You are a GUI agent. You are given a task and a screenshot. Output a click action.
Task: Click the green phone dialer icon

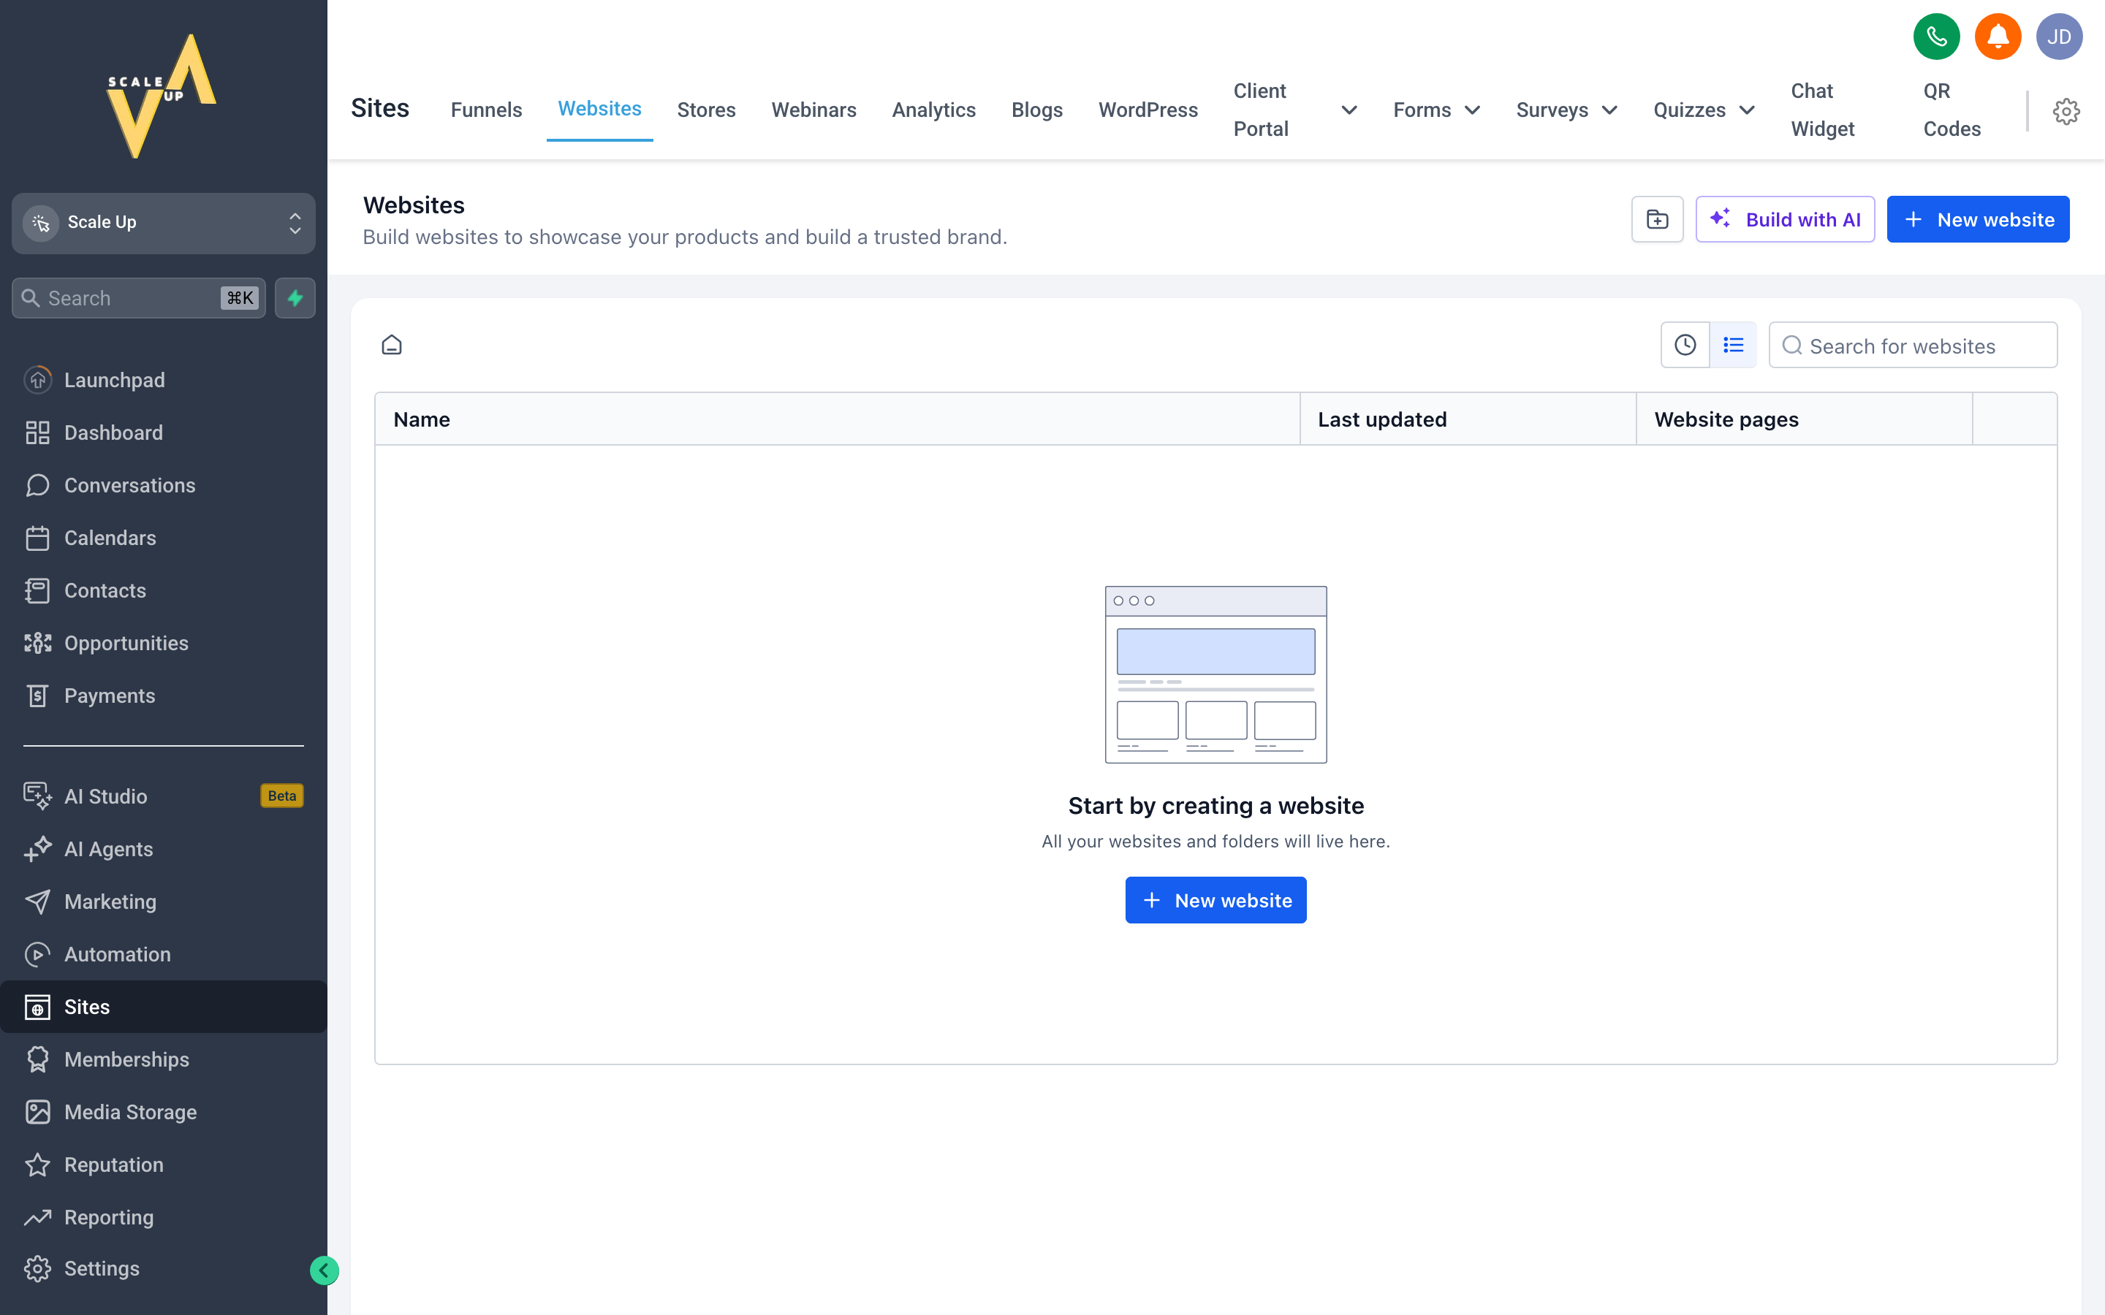pos(1936,37)
